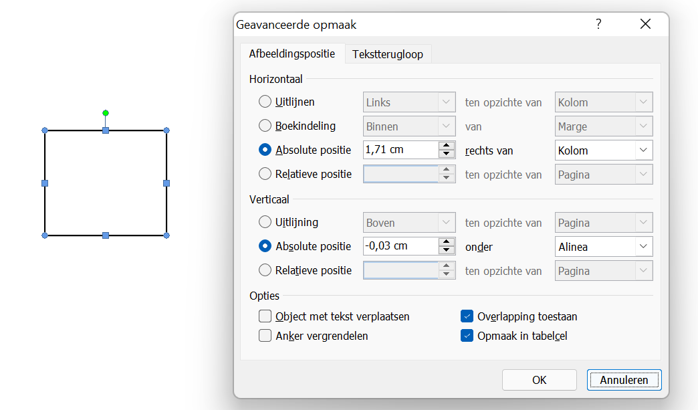Click the top-middle resize handle of the shape
698x410 pixels.
point(106,130)
